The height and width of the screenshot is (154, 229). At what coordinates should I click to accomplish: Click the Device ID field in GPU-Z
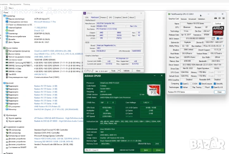[x=214, y=42]
